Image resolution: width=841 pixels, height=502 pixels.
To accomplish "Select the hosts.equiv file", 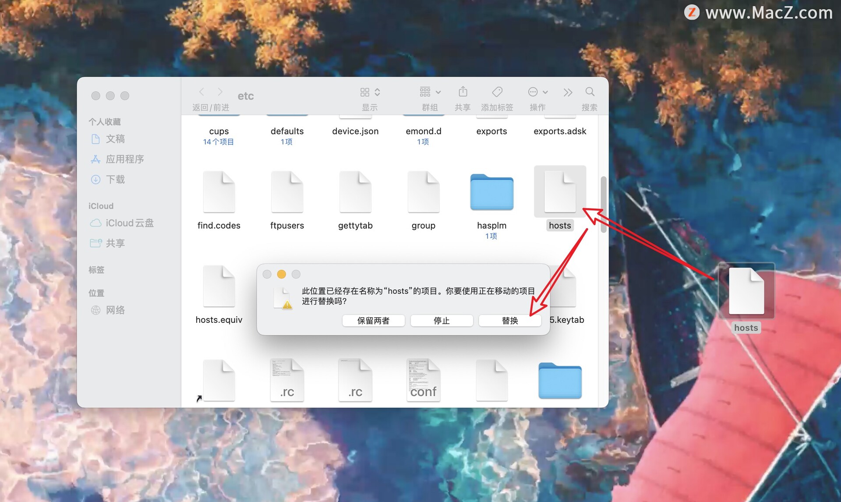I will (x=219, y=287).
